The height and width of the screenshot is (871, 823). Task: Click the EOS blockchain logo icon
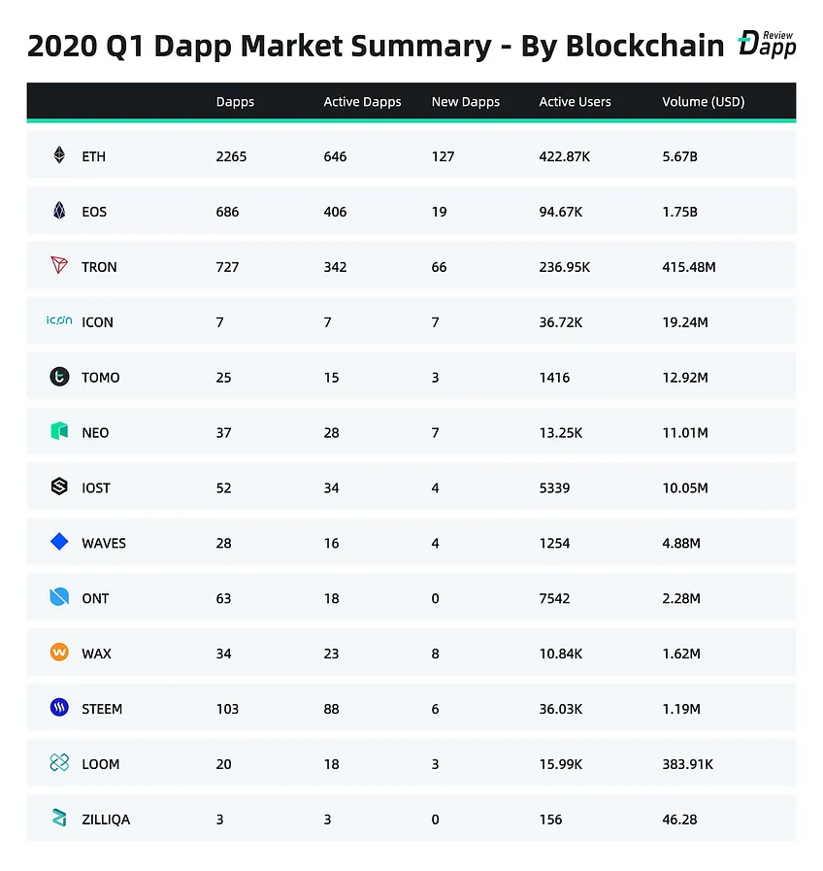coord(59,211)
